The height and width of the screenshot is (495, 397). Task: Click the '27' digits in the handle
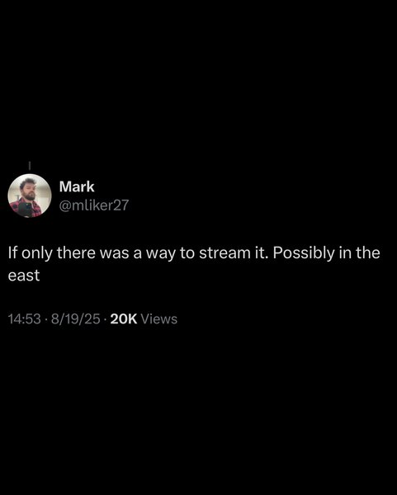pos(121,205)
